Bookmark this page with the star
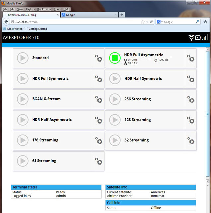211x213 pixels. click(143, 22)
